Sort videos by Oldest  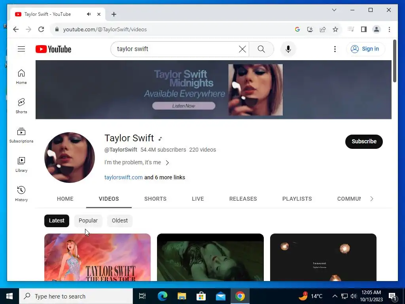click(x=119, y=221)
